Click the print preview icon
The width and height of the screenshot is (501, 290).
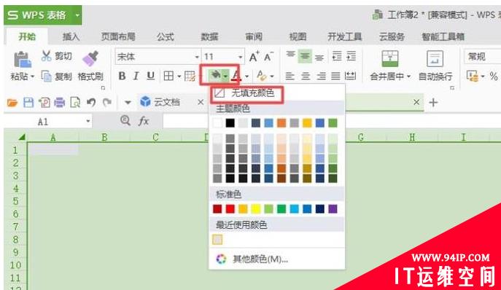(75, 103)
